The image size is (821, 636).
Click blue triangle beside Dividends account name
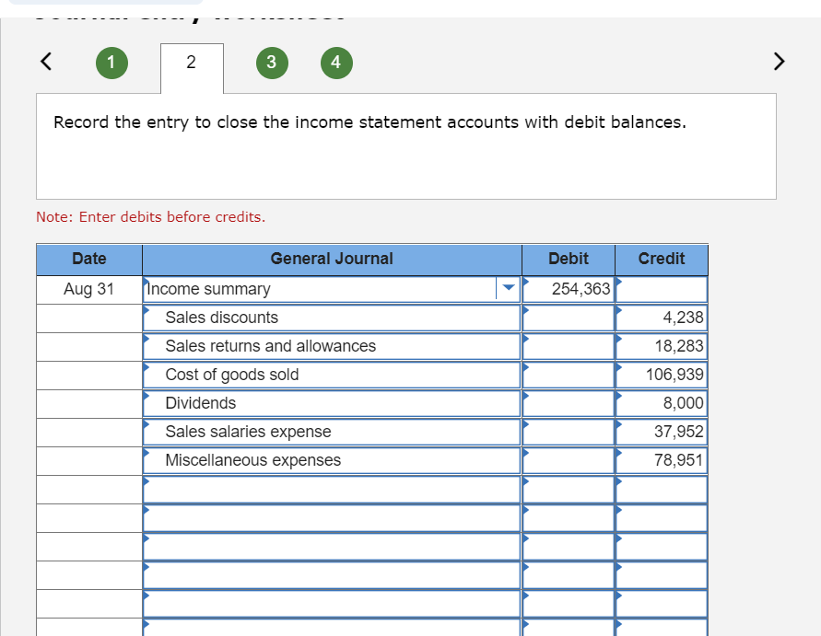[146, 398]
